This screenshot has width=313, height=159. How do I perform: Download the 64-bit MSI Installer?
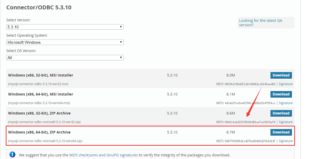pyautogui.click(x=281, y=94)
